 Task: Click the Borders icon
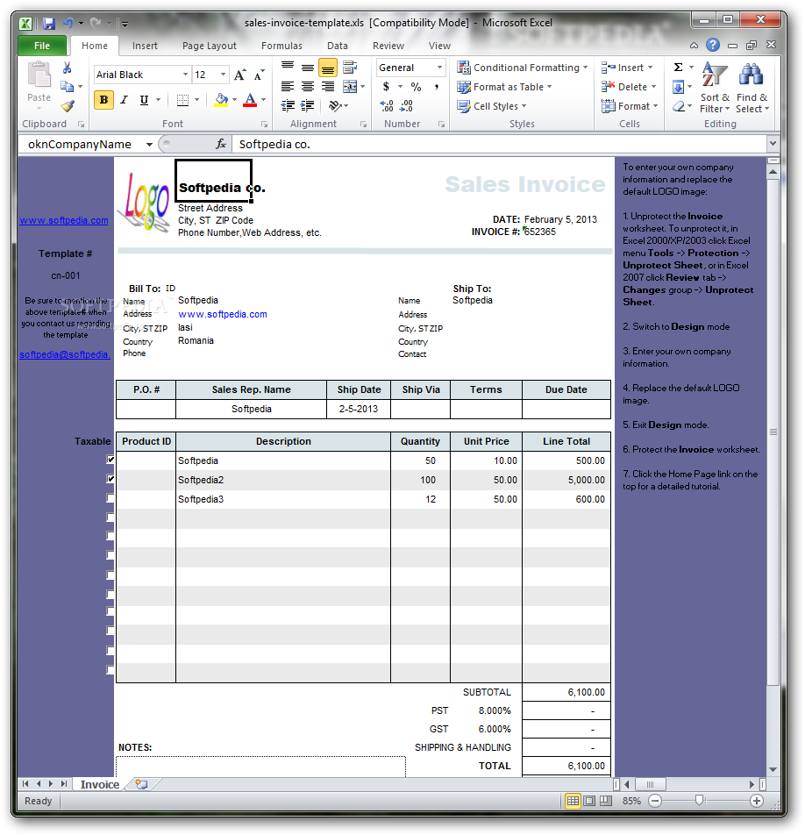click(x=182, y=100)
